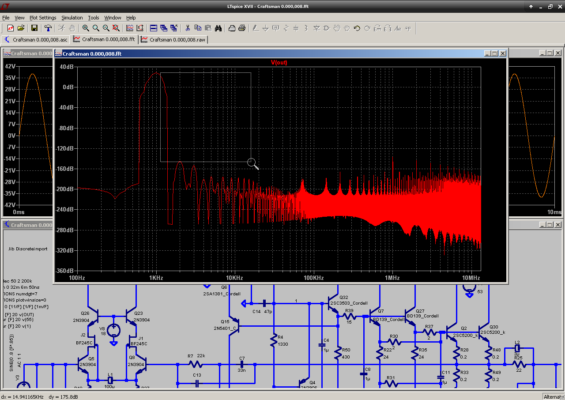Place diode component tool
565x400 pixels.
click(x=316, y=28)
